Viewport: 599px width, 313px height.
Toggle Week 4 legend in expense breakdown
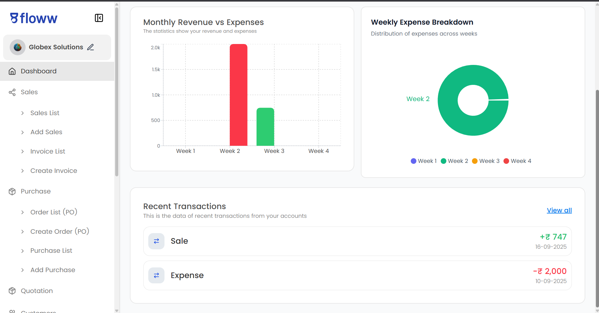(517, 161)
